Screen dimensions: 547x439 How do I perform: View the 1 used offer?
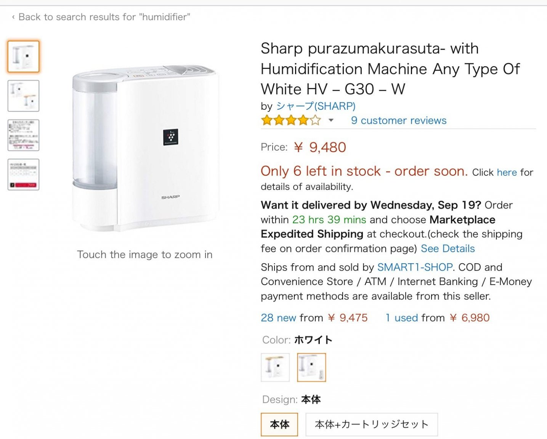coord(402,318)
